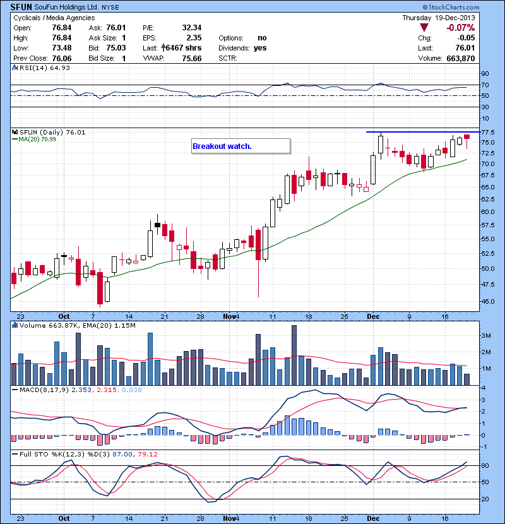Viewport: 505px width, 524px height.
Task: Click the SFUN ticker symbol in header
Action: click(x=21, y=7)
